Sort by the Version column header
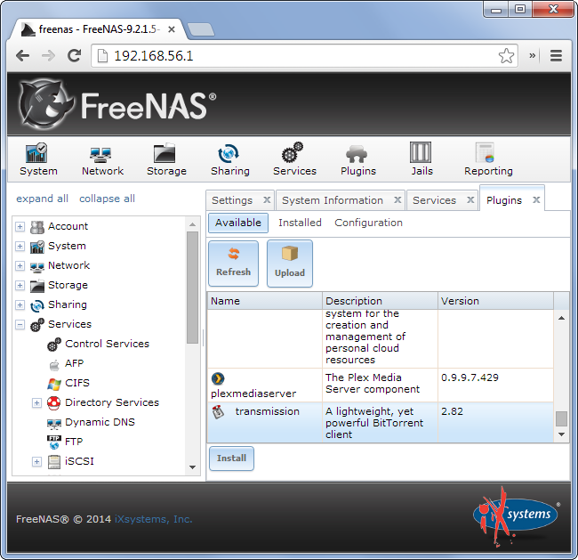The height and width of the screenshot is (560, 578). pyautogui.click(x=495, y=301)
